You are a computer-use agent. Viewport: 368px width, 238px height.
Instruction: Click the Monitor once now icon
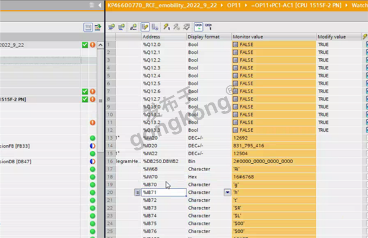tap(209, 27)
